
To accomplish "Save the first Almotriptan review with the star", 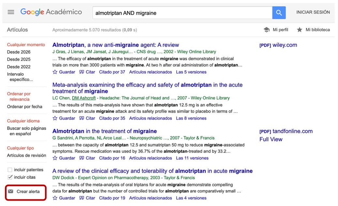I will tap(55, 72).
